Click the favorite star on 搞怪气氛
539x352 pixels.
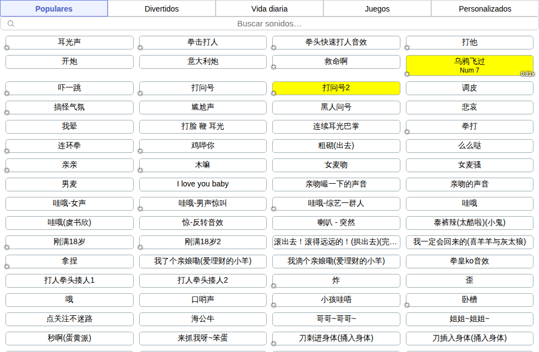tap(7, 112)
